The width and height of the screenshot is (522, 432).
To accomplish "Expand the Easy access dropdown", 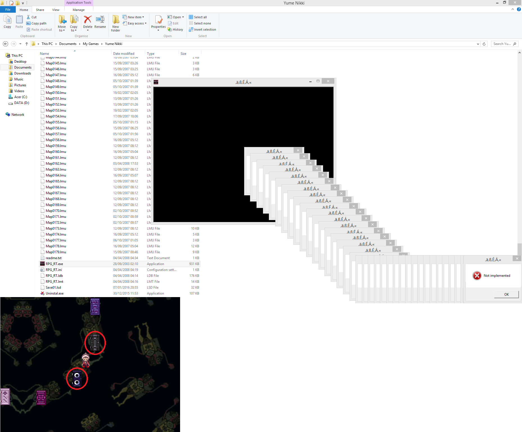I will [x=146, y=23].
